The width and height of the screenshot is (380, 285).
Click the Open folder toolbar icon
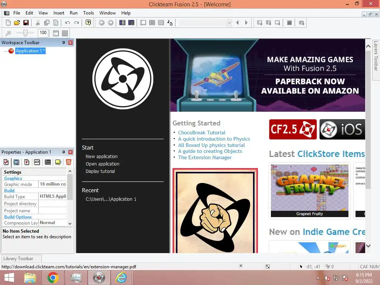click(x=17, y=23)
